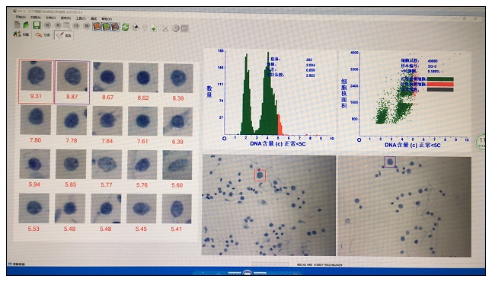Select the cell thumbnail labeled 8.87

point(72,82)
